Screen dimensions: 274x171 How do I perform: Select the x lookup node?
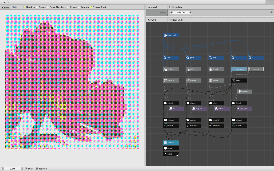239,58
